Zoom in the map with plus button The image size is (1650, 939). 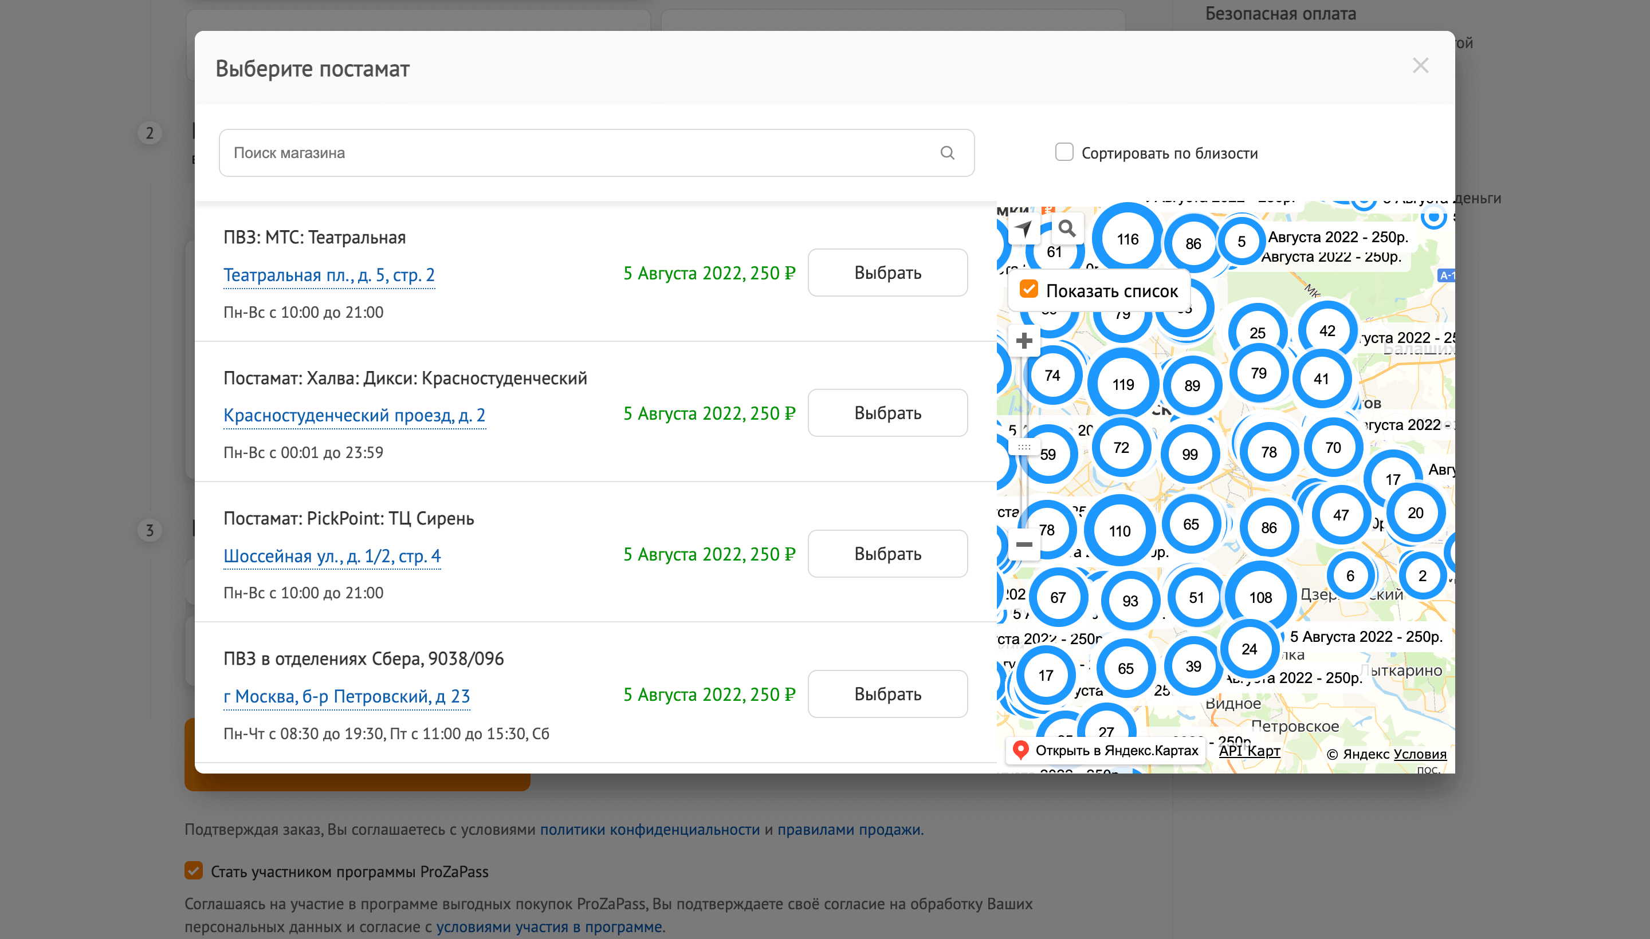[1024, 341]
